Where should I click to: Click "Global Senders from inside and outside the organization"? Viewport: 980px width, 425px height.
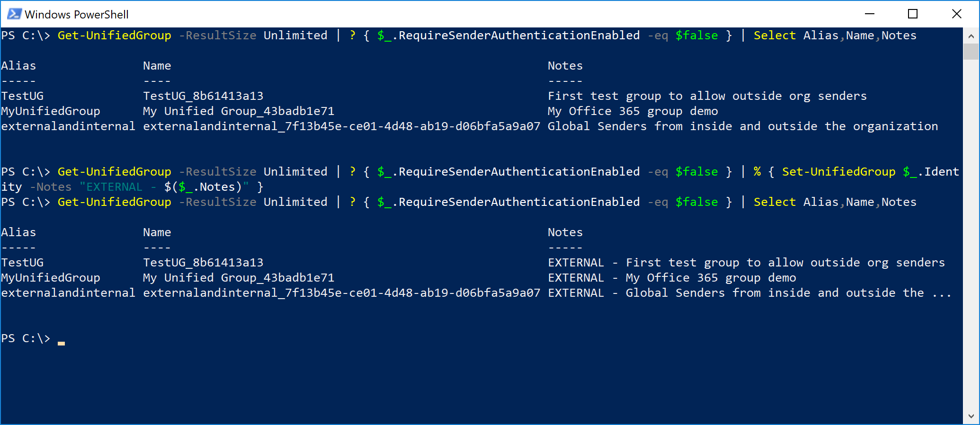tap(742, 126)
